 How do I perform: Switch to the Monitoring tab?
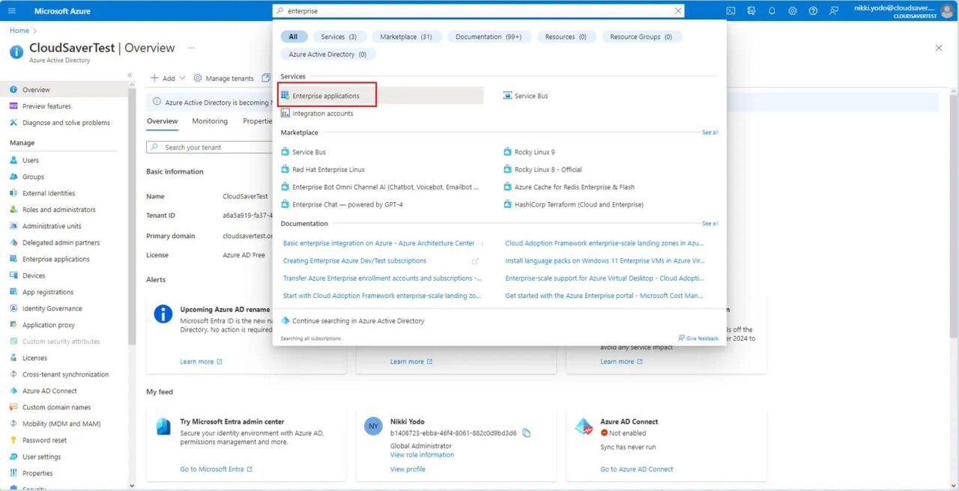coord(209,121)
